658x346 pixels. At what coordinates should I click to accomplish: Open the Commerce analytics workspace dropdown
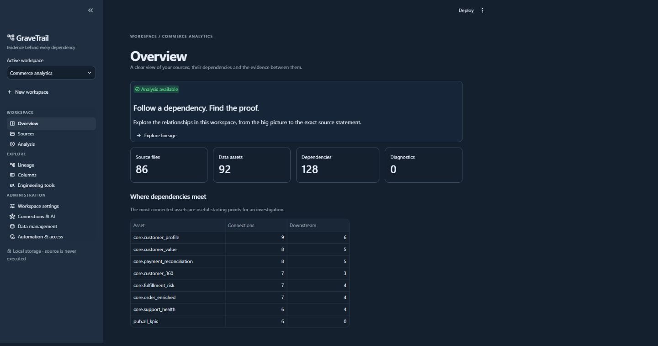[51, 73]
